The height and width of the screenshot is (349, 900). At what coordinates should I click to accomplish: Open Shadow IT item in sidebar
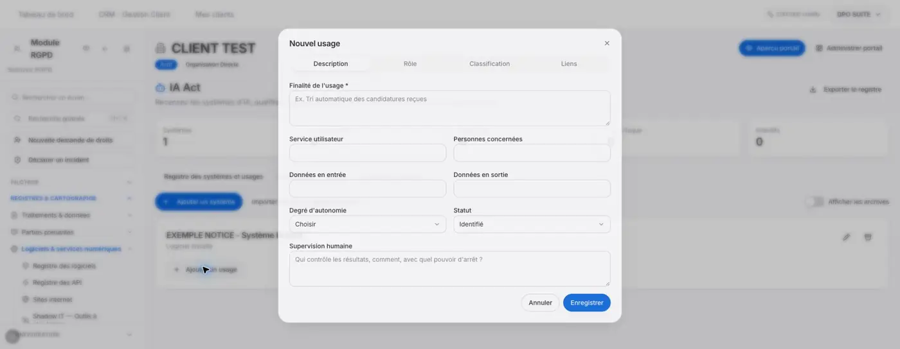(64, 319)
